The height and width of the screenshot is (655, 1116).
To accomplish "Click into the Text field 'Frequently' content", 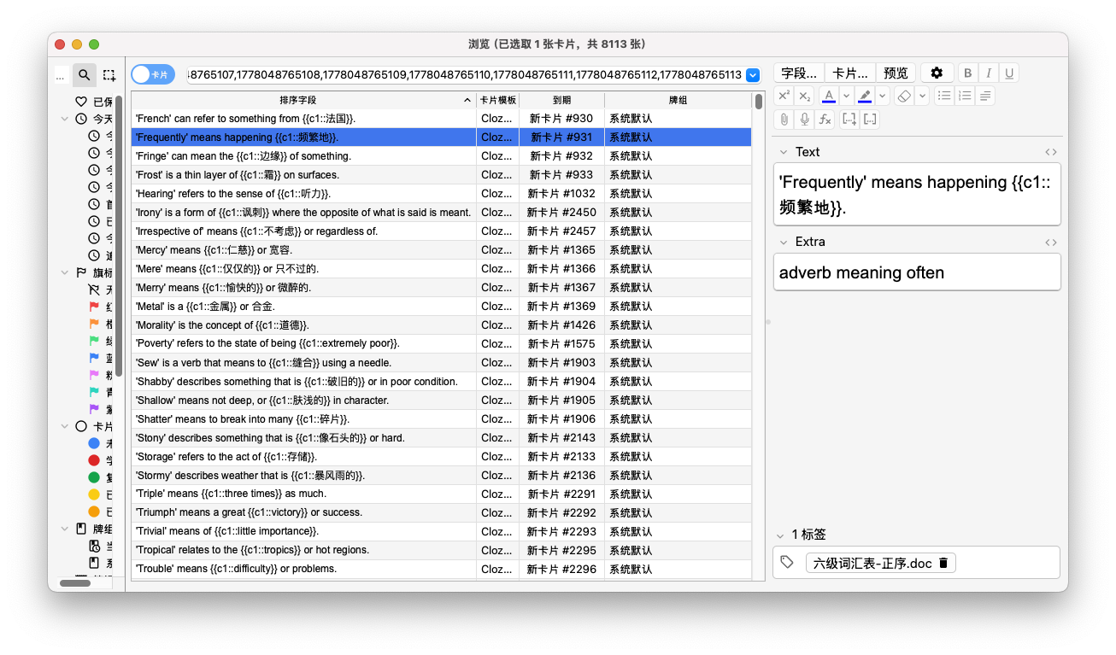I will (917, 194).
